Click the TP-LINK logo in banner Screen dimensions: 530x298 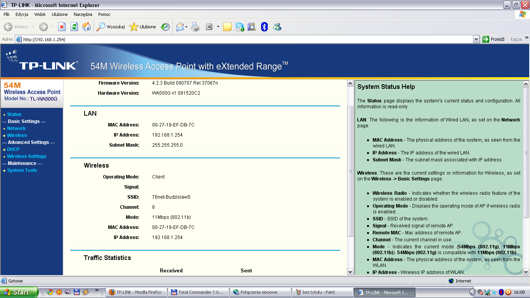[42, 61]
